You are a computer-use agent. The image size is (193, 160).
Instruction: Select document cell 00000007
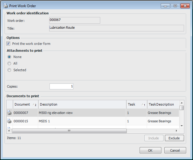[x=25, y=113]
